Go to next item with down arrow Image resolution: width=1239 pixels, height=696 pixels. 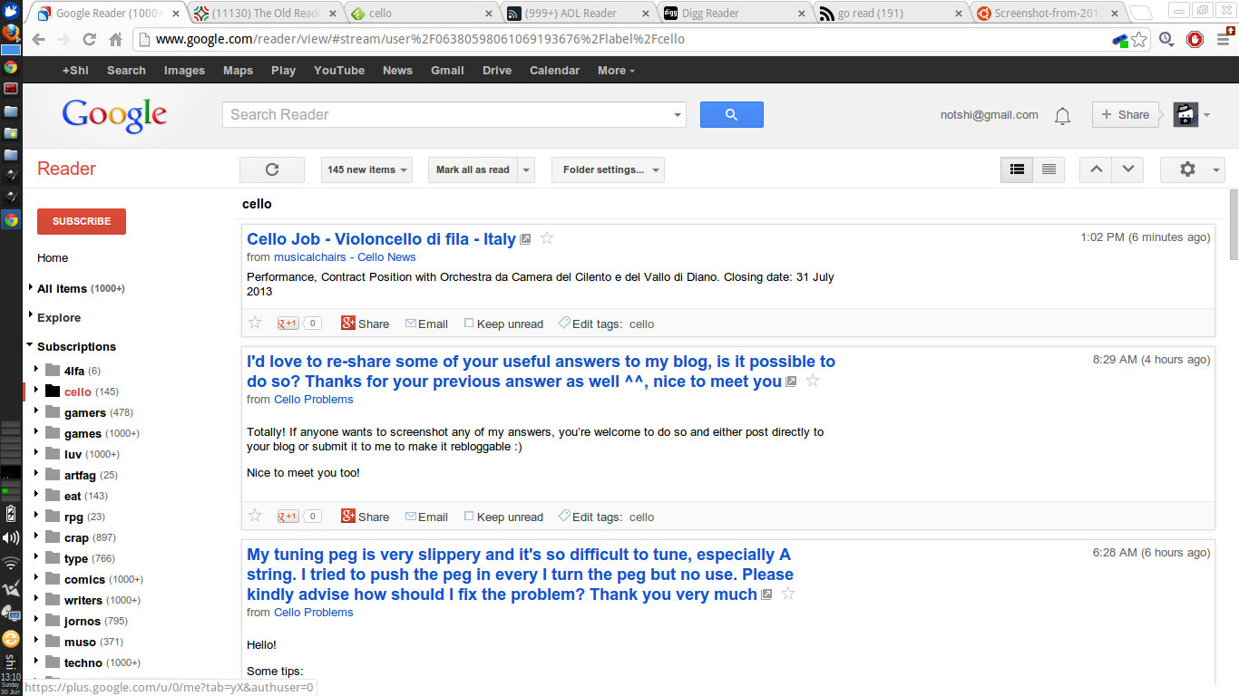1127,169
